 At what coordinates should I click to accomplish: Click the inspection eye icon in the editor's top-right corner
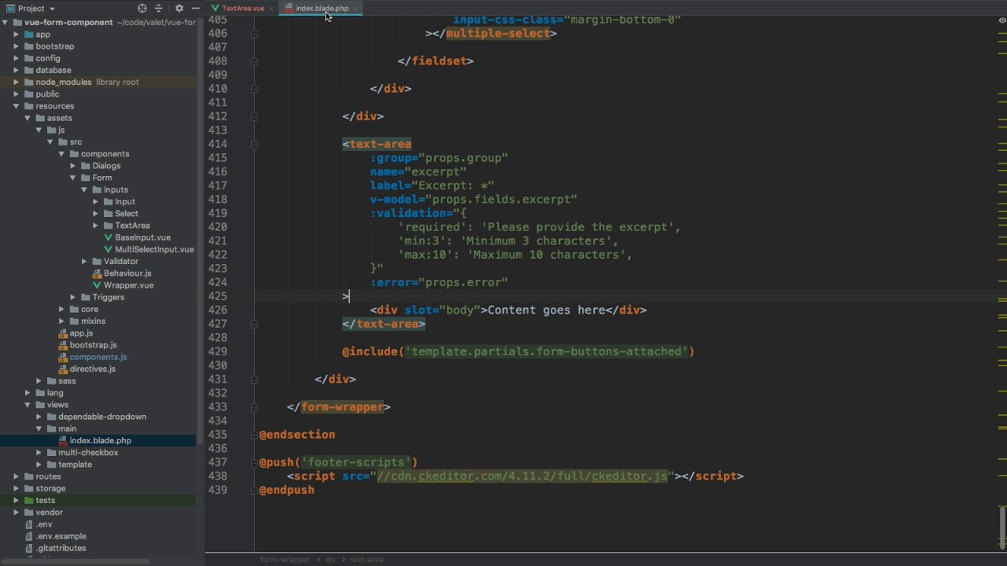1001,20
